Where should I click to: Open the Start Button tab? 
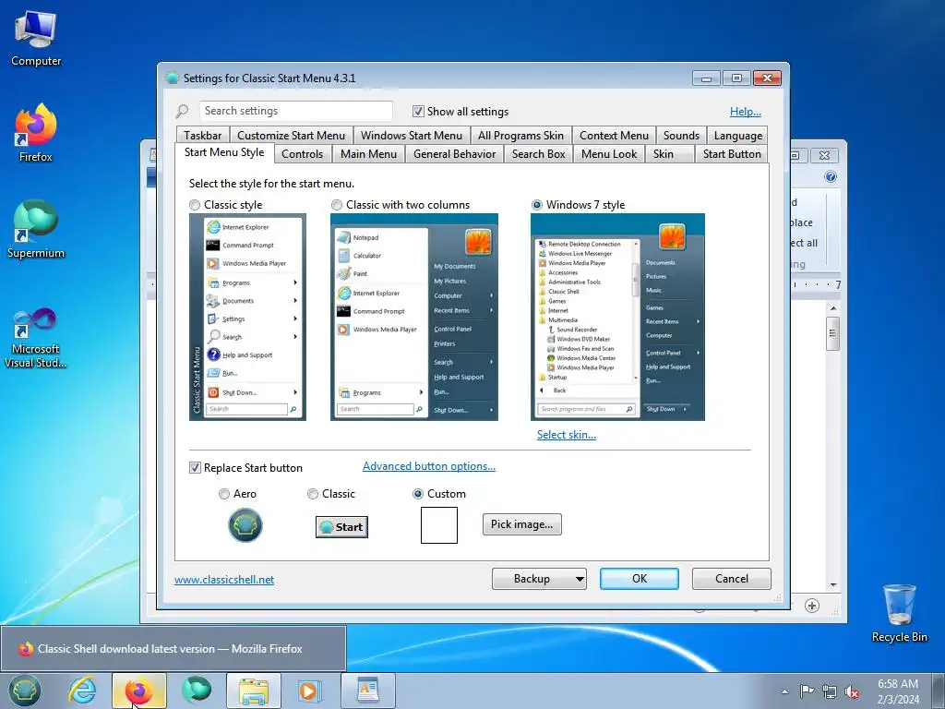(732, 154)
